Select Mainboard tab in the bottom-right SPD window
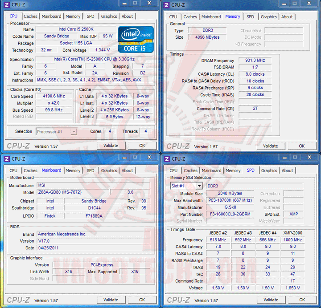The width and height of the screenshot is (321, 308). click(x=211, y=170)
